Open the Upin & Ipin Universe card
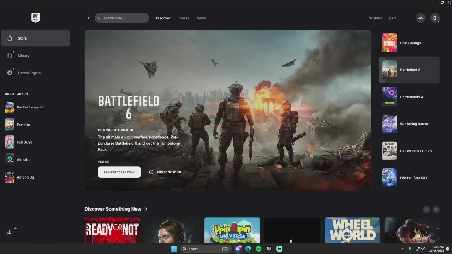Screen dimensions: 452x254 pyautogui.click(x=232, y=230)
